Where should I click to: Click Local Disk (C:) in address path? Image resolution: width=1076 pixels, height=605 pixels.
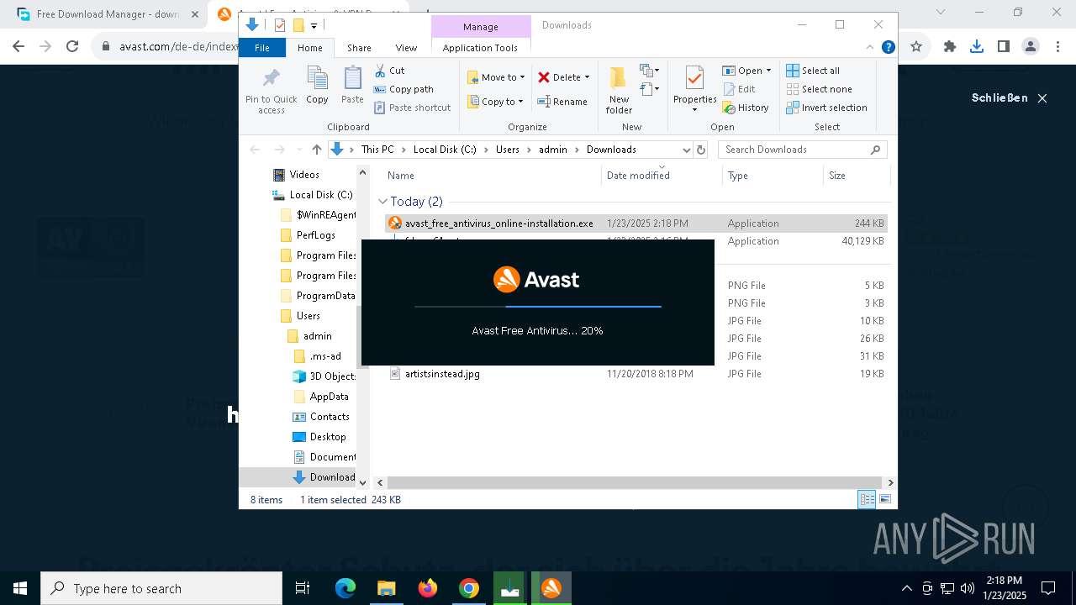click(x=445, y=150)
